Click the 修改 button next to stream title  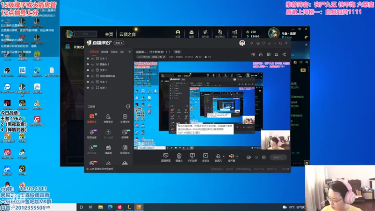point(178,52)
